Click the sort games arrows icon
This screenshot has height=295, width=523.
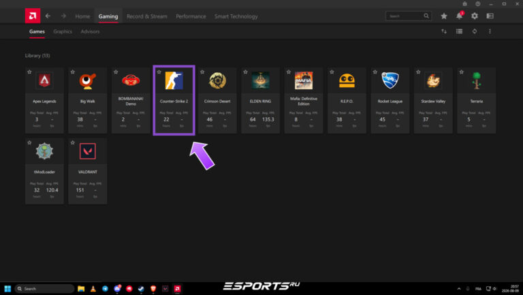coord(444,31)
